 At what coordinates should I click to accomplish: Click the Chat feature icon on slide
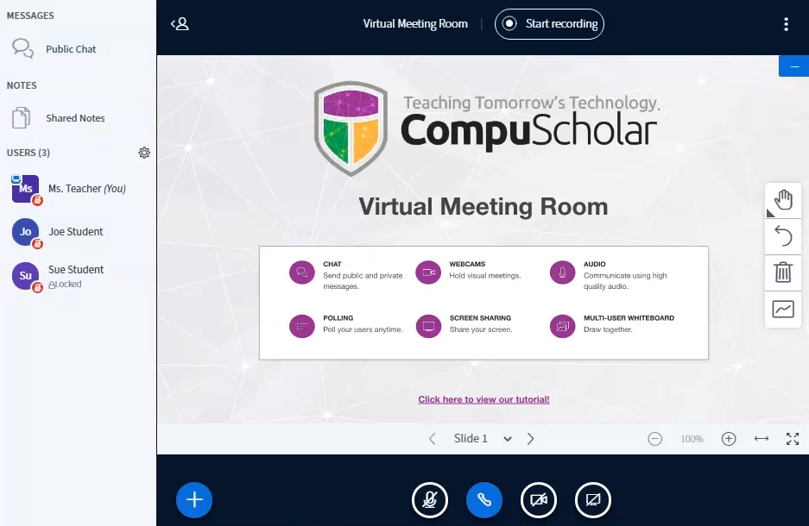(x=302, y=272)
